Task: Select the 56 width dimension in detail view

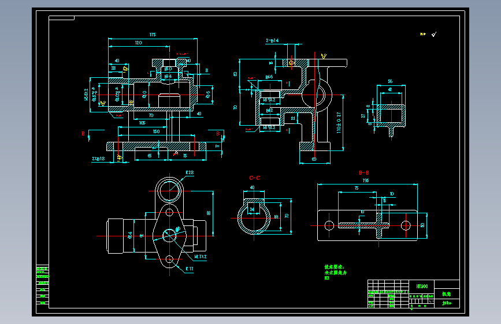Action: [390, 81]
